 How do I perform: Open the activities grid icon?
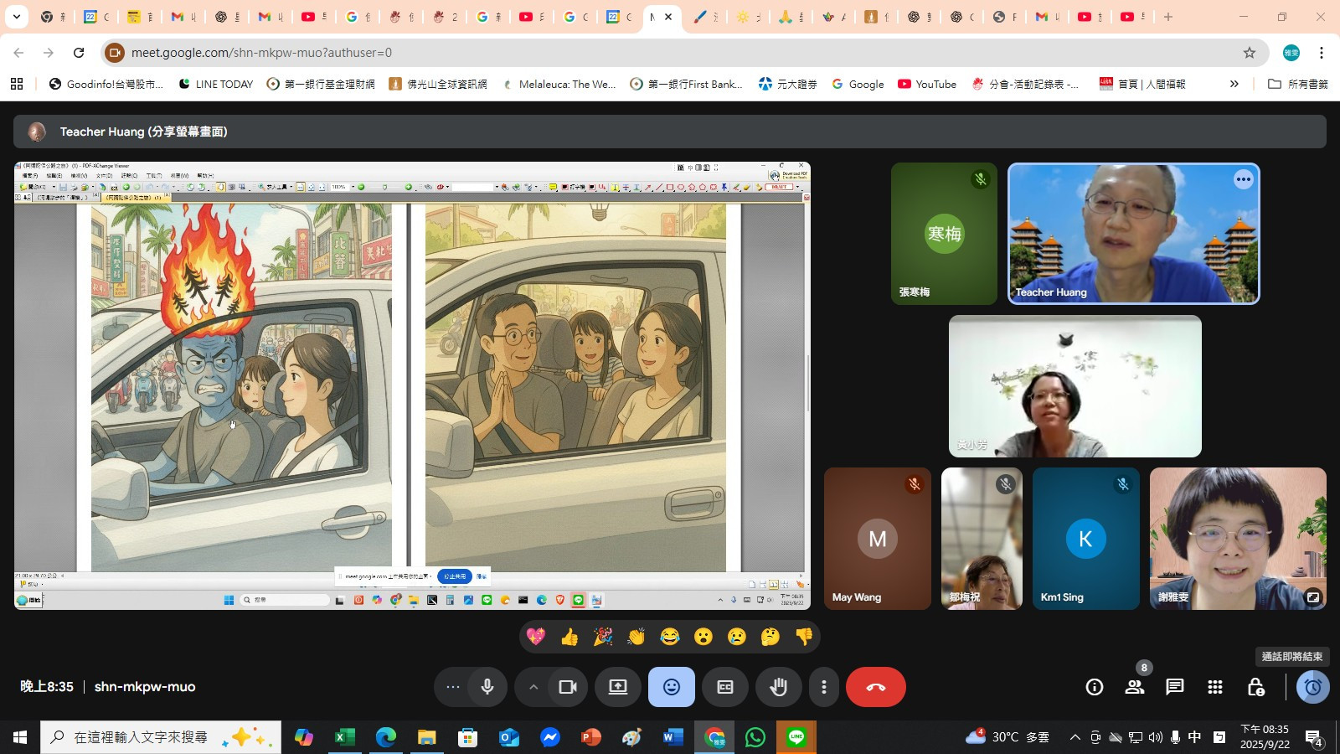tap(1215, 687)
